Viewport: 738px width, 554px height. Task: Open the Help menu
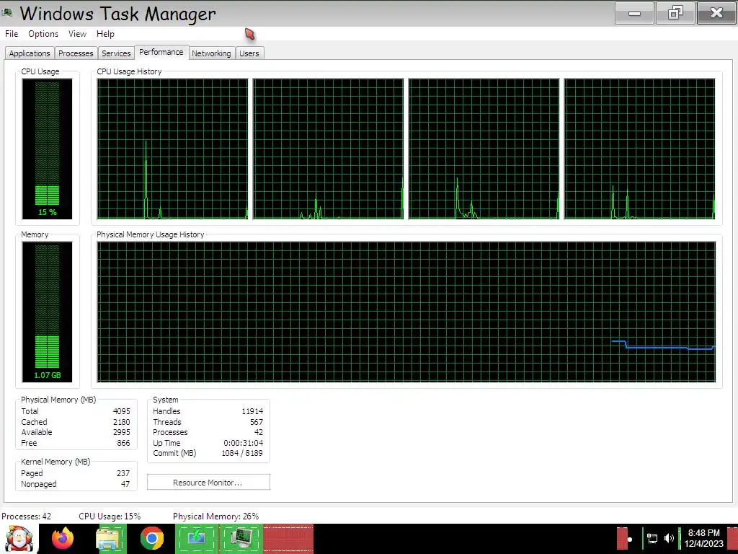[105, 34]
